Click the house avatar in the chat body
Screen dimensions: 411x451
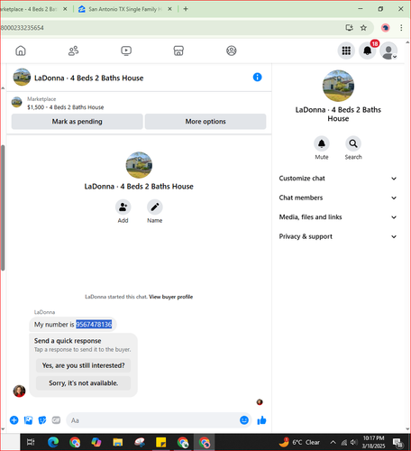click(139, 165)
